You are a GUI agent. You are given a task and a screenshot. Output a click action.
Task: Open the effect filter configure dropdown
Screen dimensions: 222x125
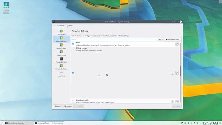tap(161, 39)
